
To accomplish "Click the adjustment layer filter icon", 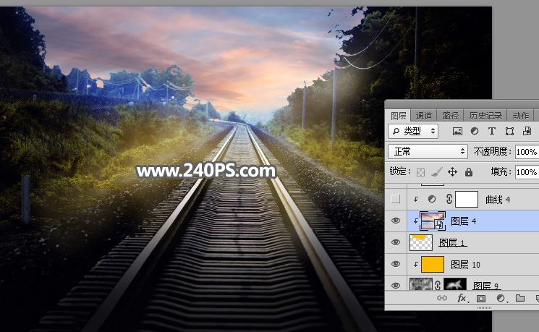I will 475,131.
